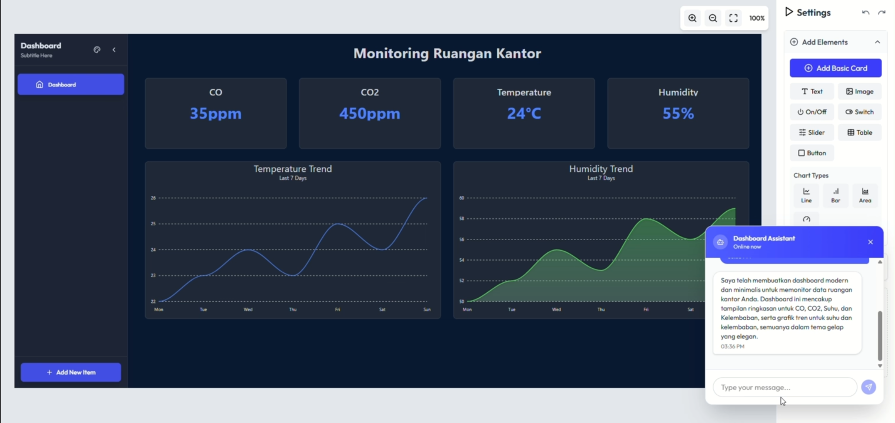Select the Area chart type
Image resolution: width=895 pixels, height=423 pixels.
(x=865, y=195)
